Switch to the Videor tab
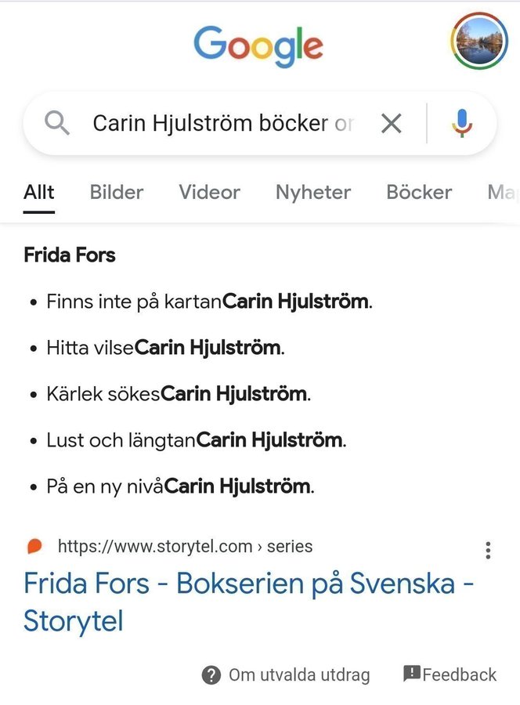This screenshot has width=520, height=705. pyautogui.click(x=209, y=192)
